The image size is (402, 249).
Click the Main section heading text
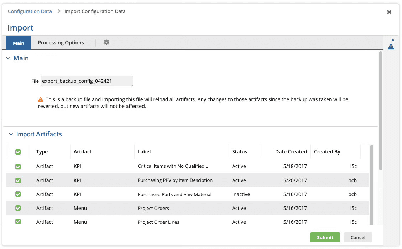21,58
